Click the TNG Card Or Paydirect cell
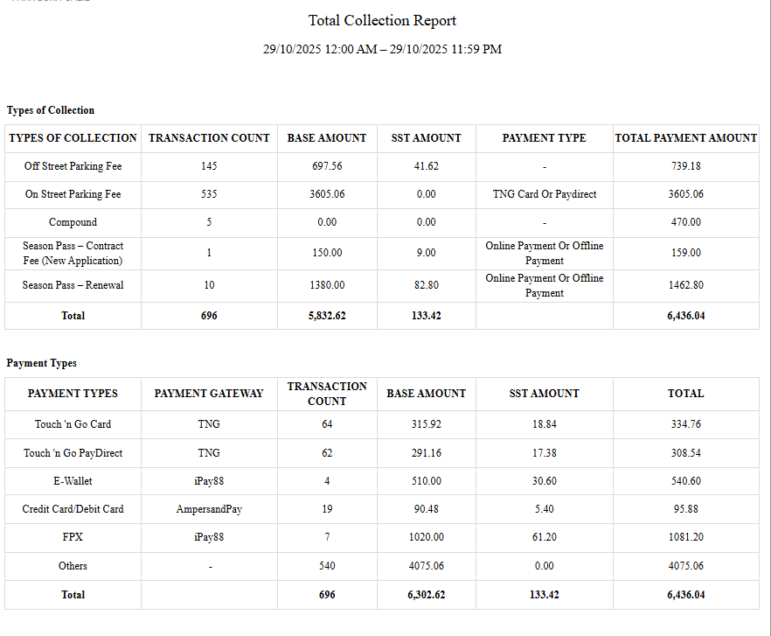 (544, 194)
